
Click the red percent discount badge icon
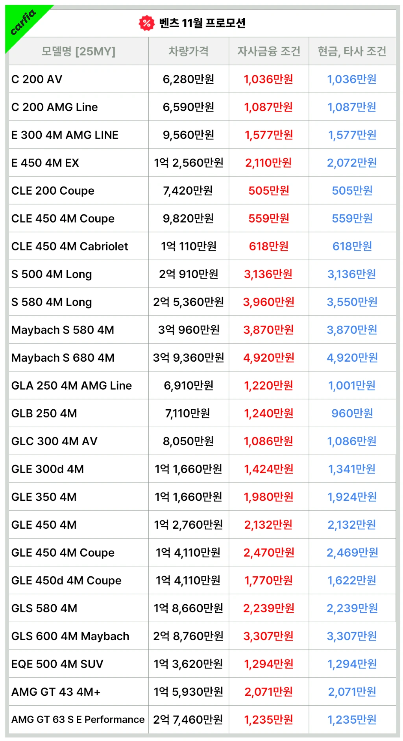click(x=146, y=23)
